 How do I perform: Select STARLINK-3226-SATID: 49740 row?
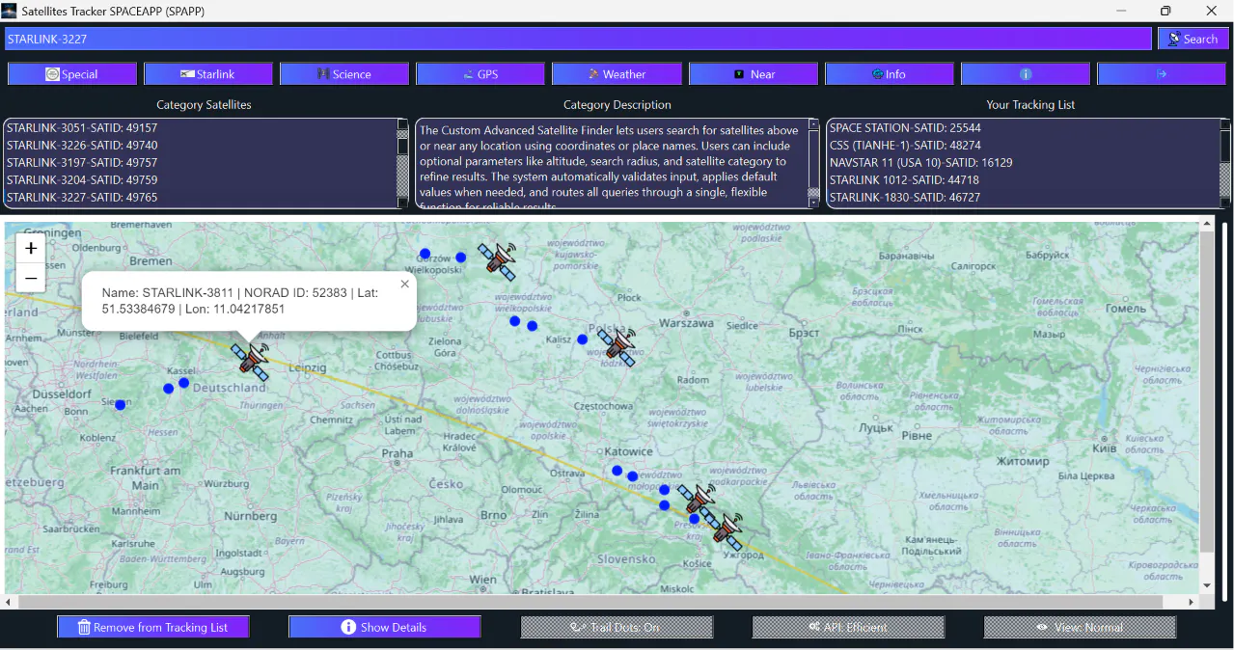pos(200,146)
